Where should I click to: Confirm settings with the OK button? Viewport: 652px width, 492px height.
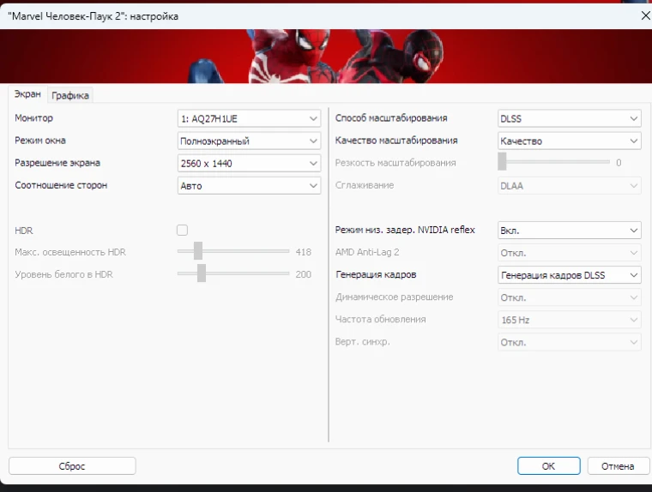tap(548, 466)
